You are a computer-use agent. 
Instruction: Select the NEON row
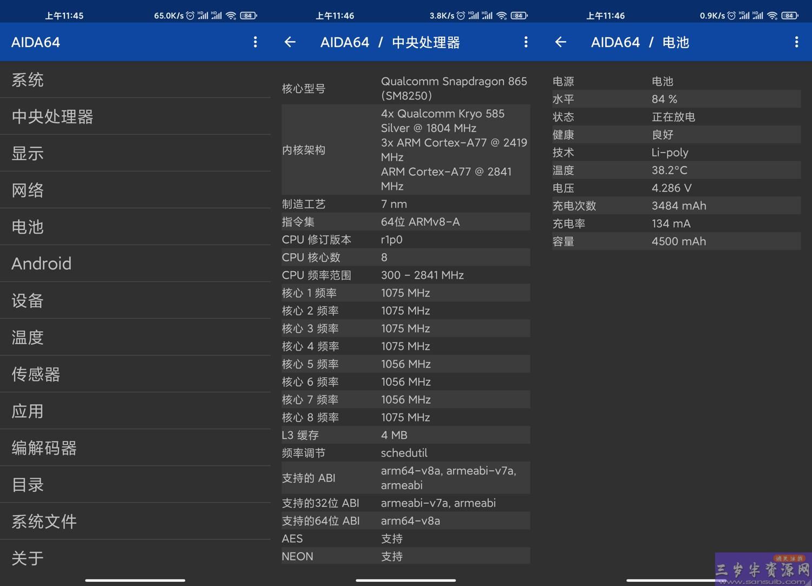click(406, 556)
